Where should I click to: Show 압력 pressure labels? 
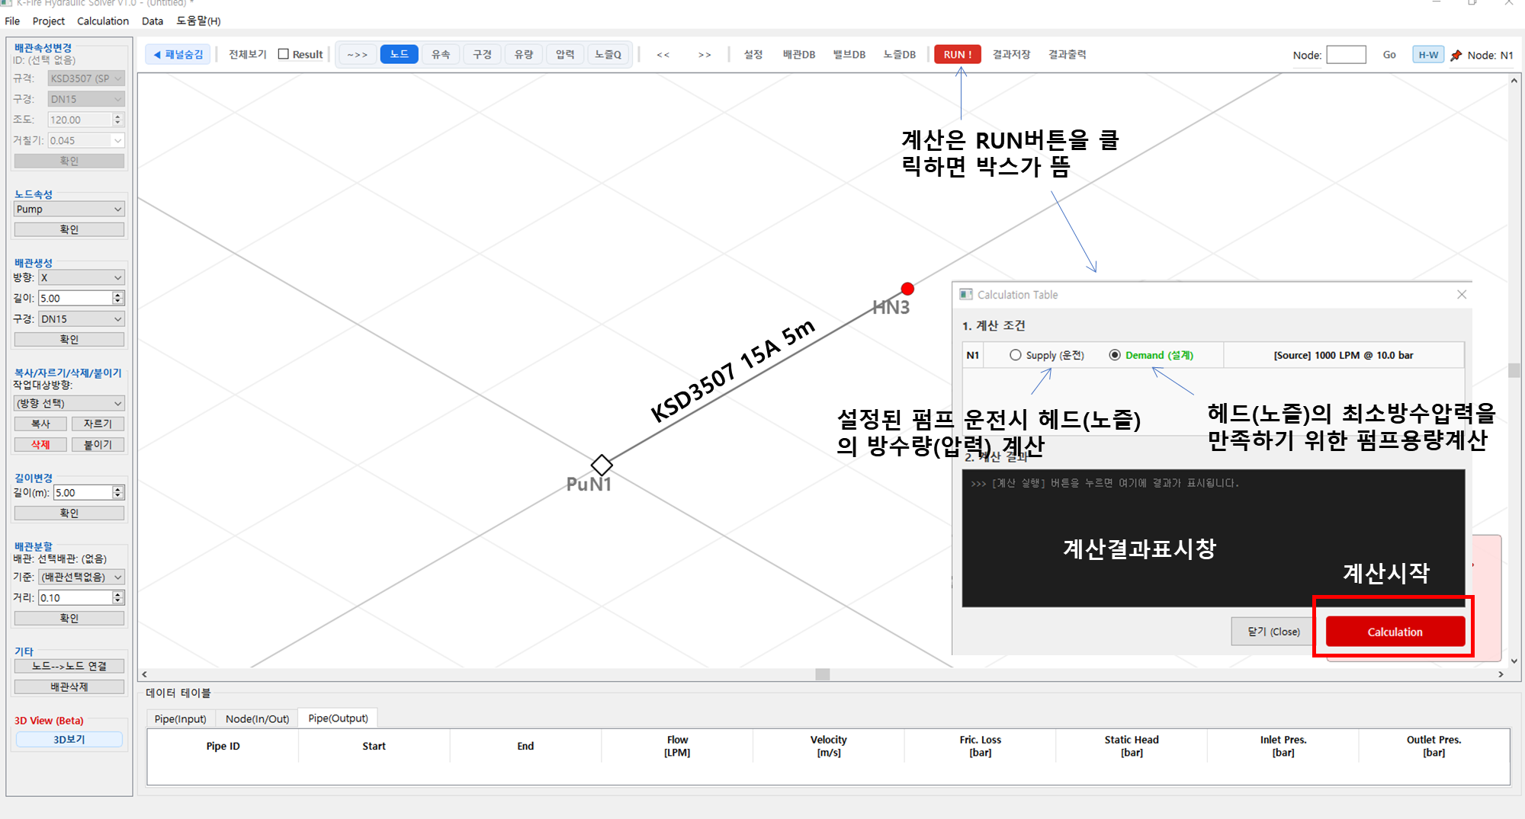(x=565, y=55)
